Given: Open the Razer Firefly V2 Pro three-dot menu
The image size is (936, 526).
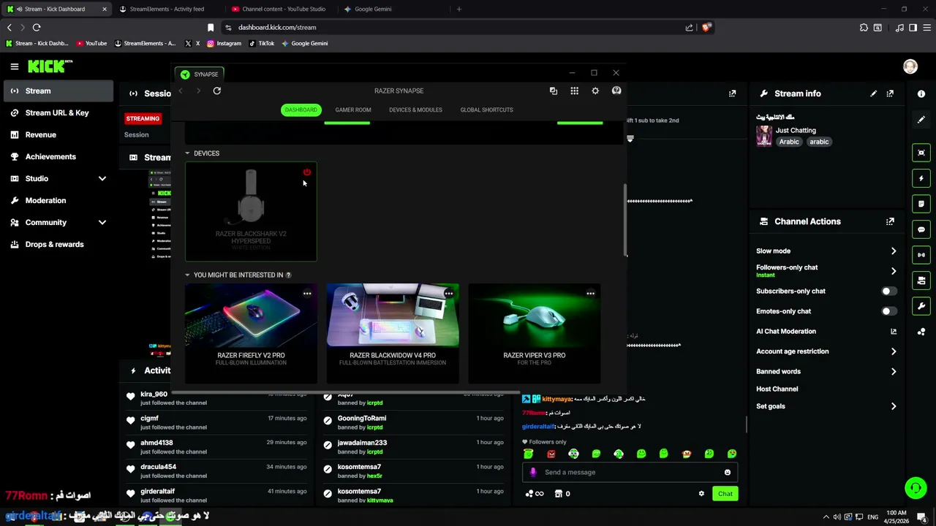Looking at the screenshot, I should (x=307, y=294).
